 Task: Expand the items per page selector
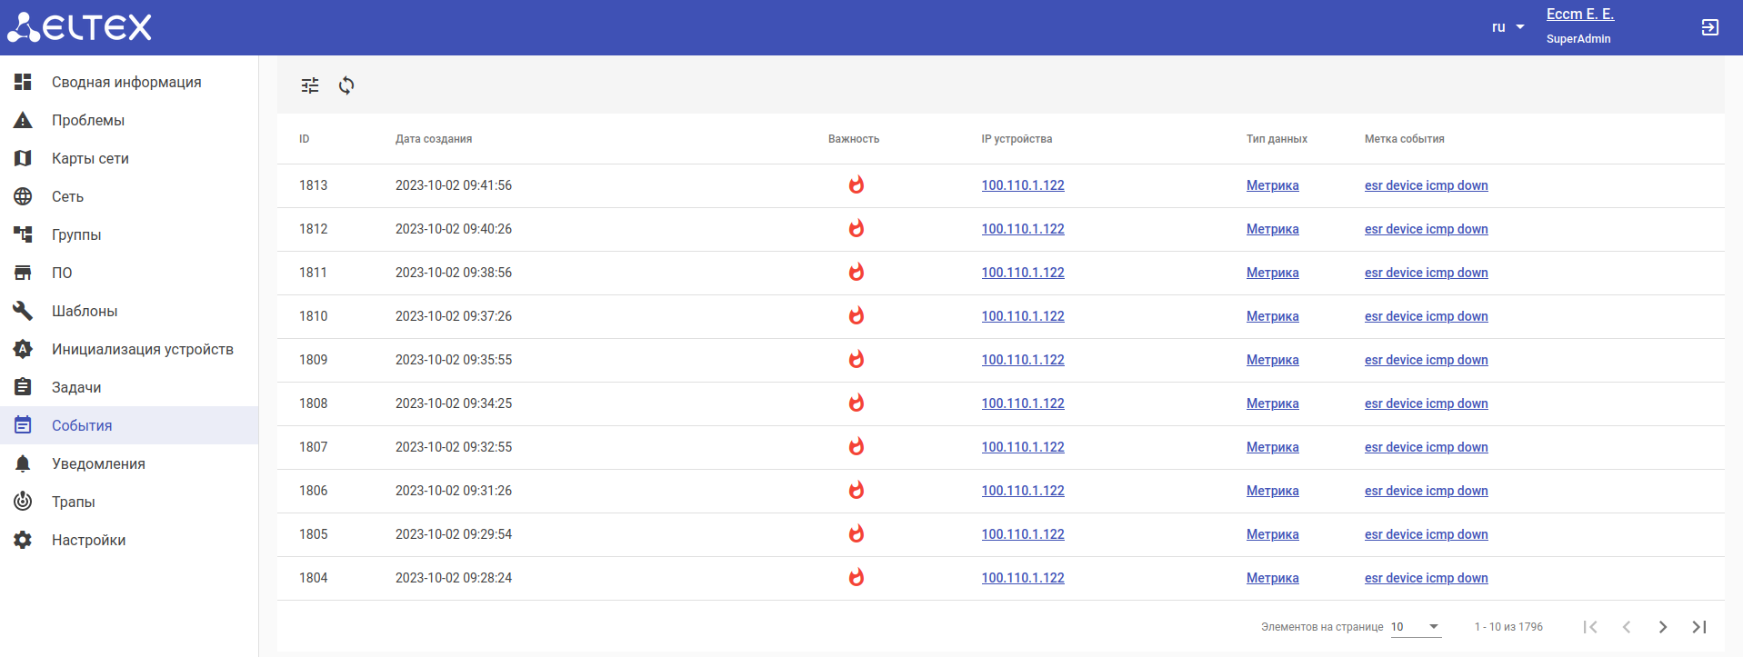[1416, 627]
